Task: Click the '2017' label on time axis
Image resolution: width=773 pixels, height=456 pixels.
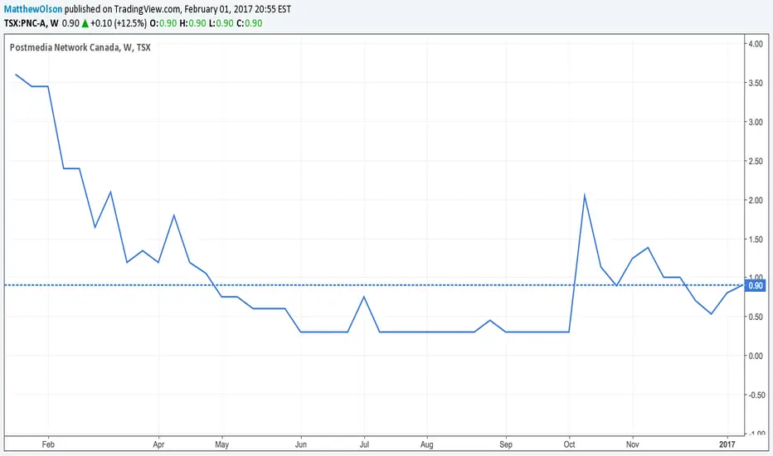Action: 727,444
